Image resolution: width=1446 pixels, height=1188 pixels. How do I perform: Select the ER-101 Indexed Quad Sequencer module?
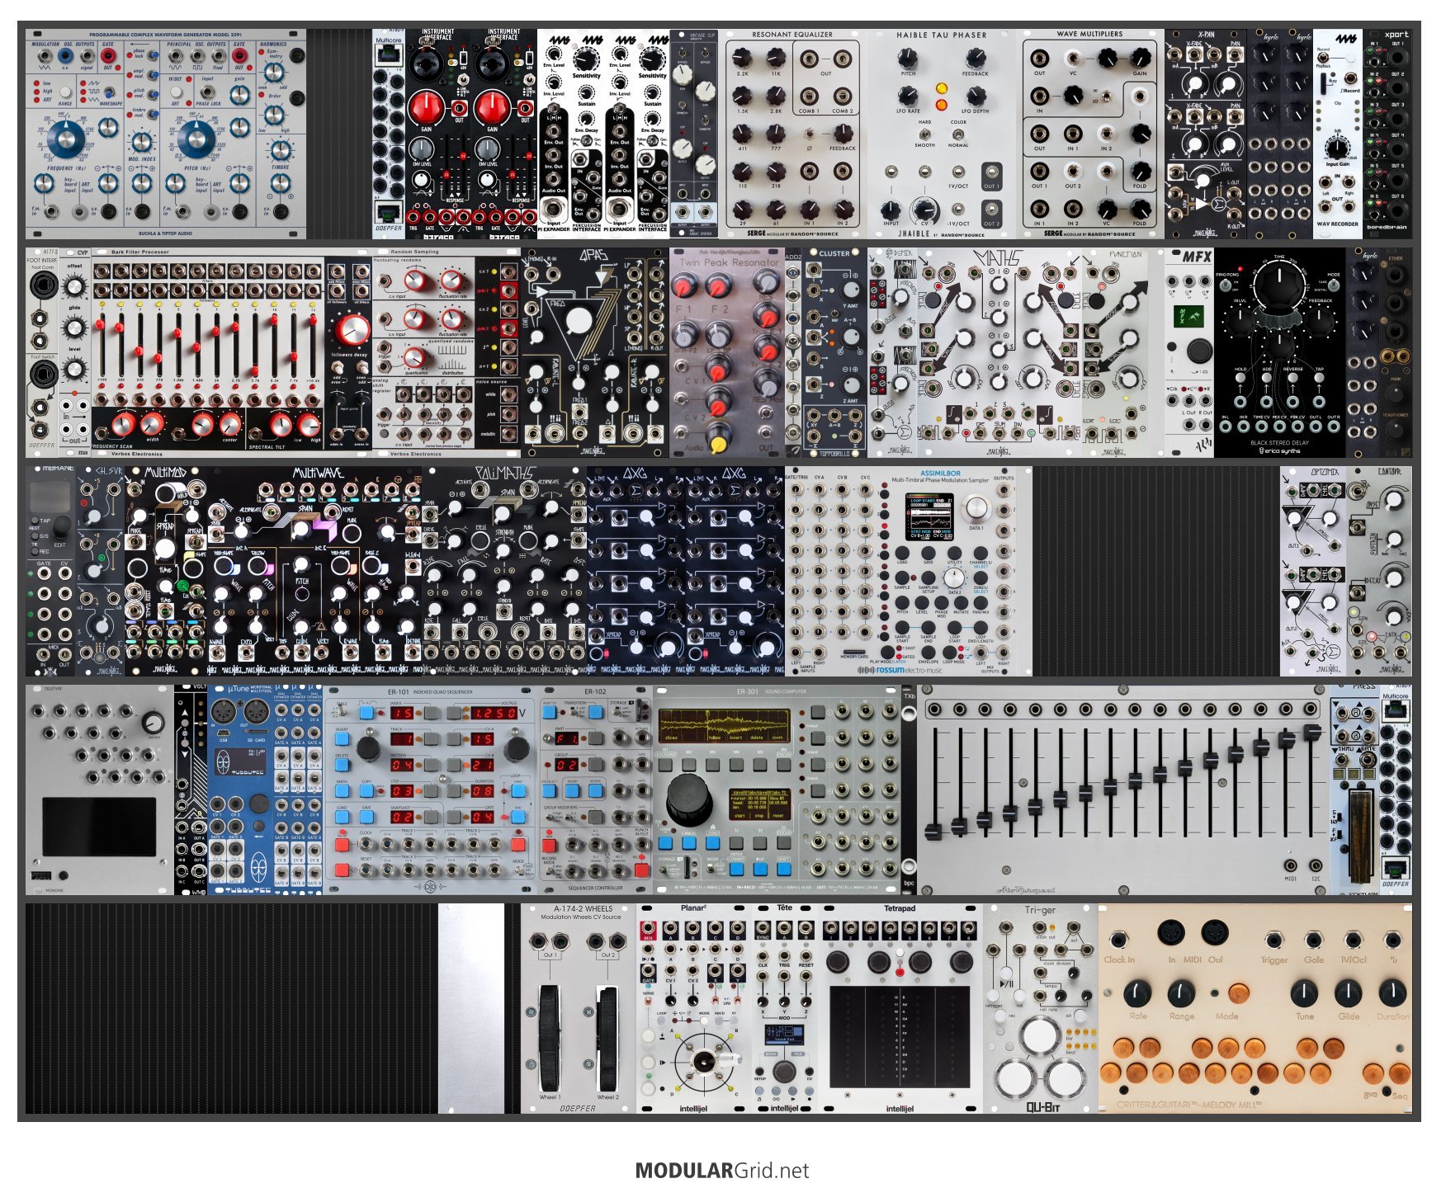pos(430,790)
